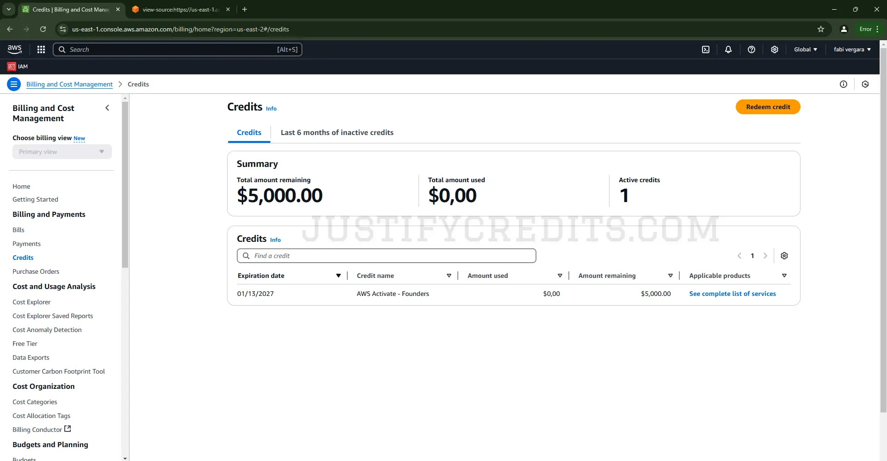Switch to Last 6 months of inactive credits tab
Viewport: 887px width, 461px height.
[337, 133]
